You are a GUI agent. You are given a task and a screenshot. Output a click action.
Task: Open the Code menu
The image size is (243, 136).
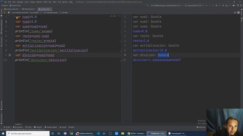pos(26,2)
